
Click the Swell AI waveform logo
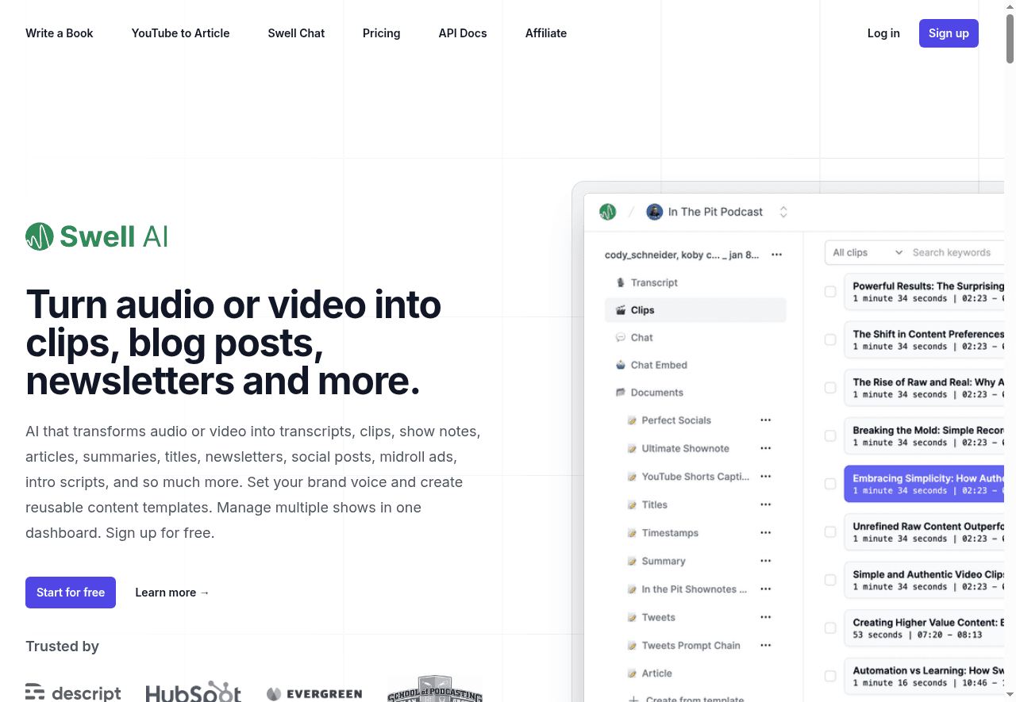tap(40, 236)
